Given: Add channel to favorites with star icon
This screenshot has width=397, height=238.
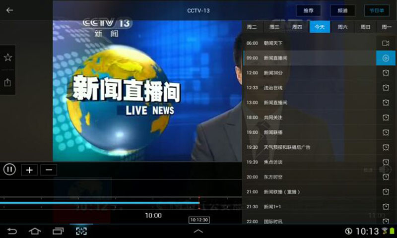Looking at the screenshot, I should coord(7,58).
